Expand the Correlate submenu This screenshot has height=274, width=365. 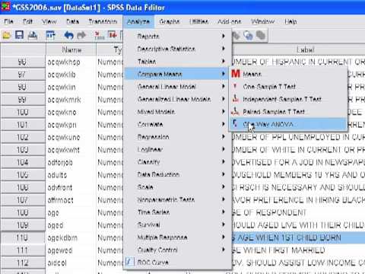point(177,124)
